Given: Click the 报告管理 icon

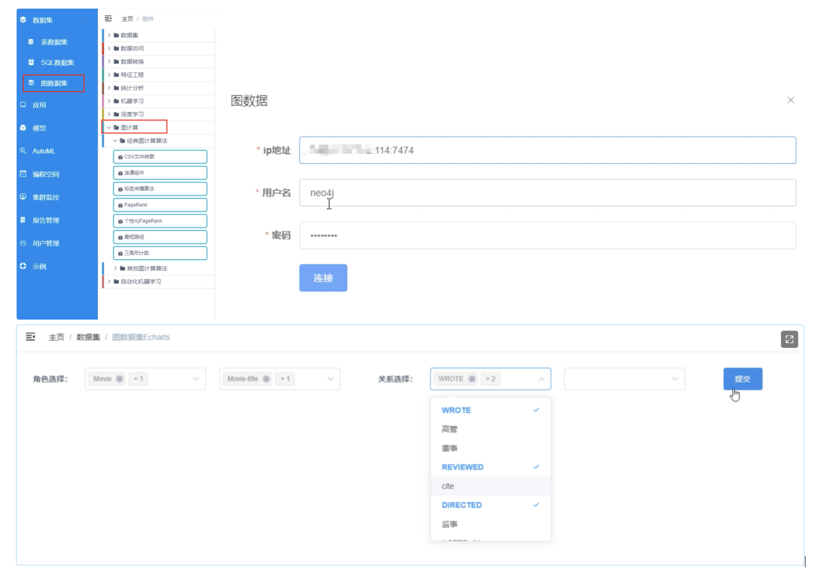Looking at the screenshot, I should [23, 220].
